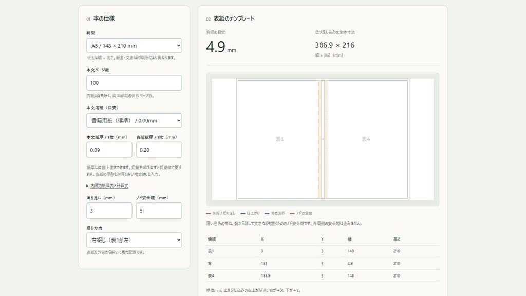Image resolution: width=526 pixels, height=296 pixels.
Task: Click the 4.9 mm spine width value
Action: point(221,47)
